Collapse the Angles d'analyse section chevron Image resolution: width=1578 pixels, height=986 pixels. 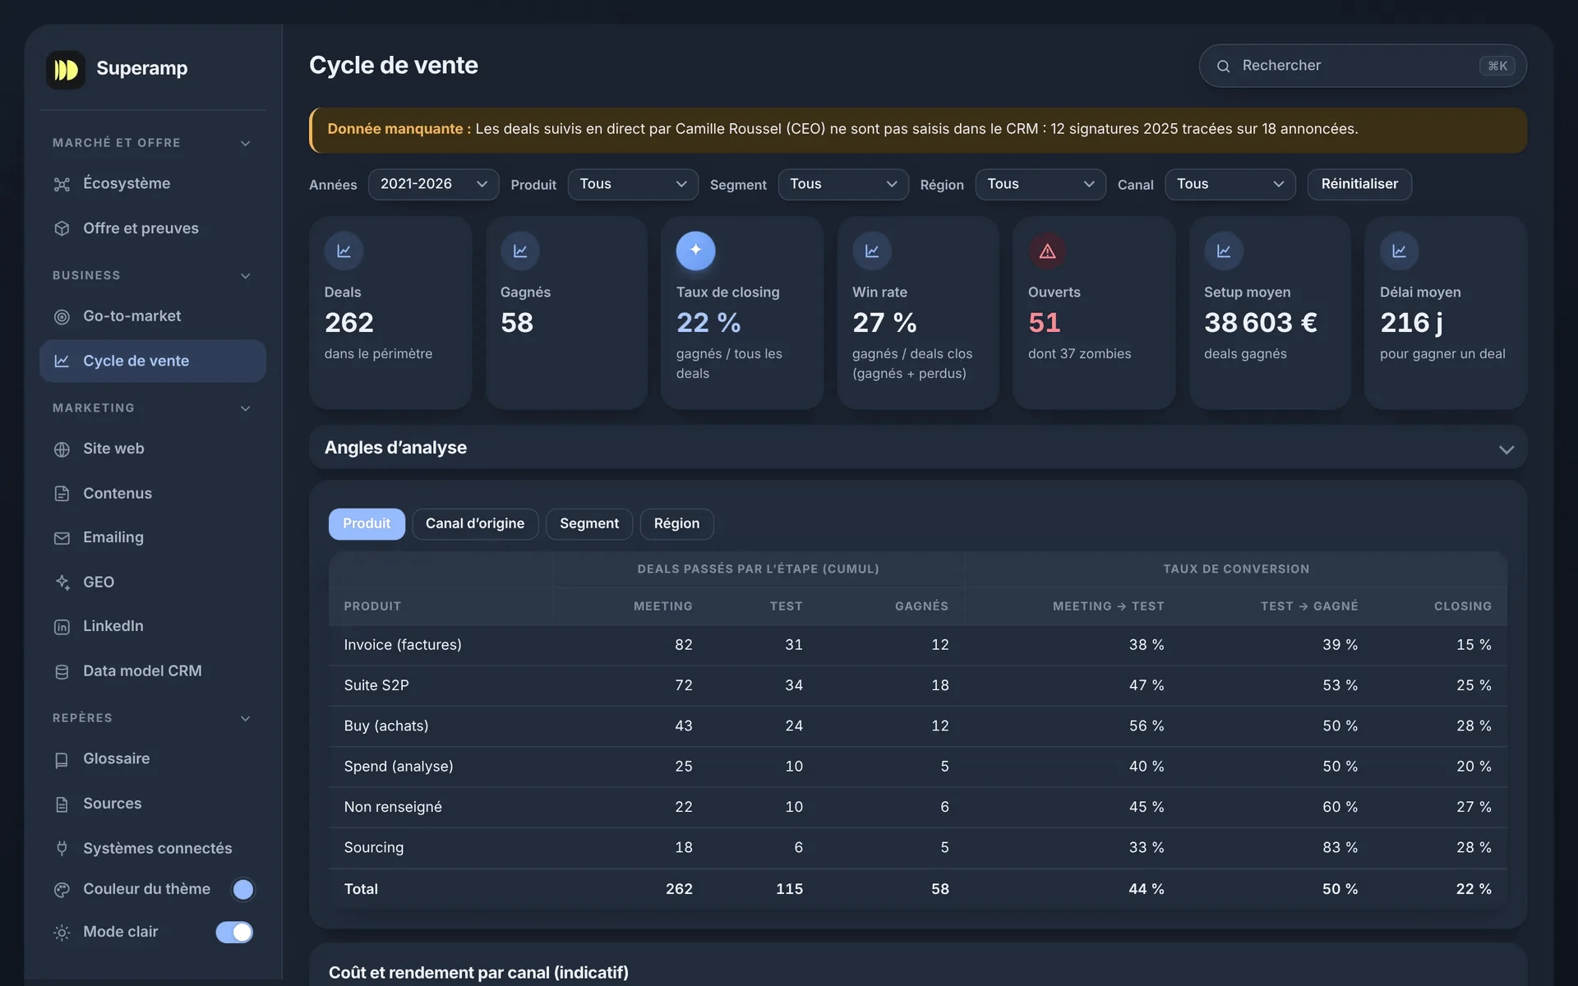pyautogui.click(x=1506, y=449)
